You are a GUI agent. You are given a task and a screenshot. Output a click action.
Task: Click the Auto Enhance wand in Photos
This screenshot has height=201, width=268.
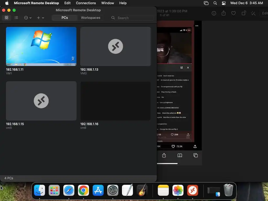click(253, 13)
